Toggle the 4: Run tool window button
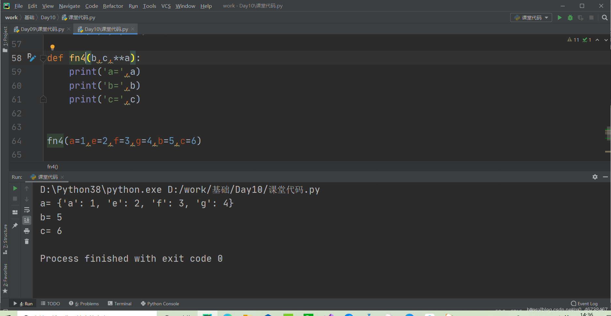 23,304
